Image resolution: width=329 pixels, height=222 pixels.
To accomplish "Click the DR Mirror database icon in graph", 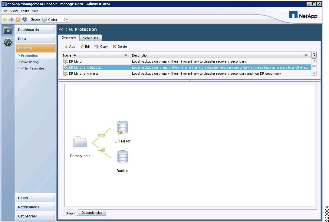I will point(123,128).
